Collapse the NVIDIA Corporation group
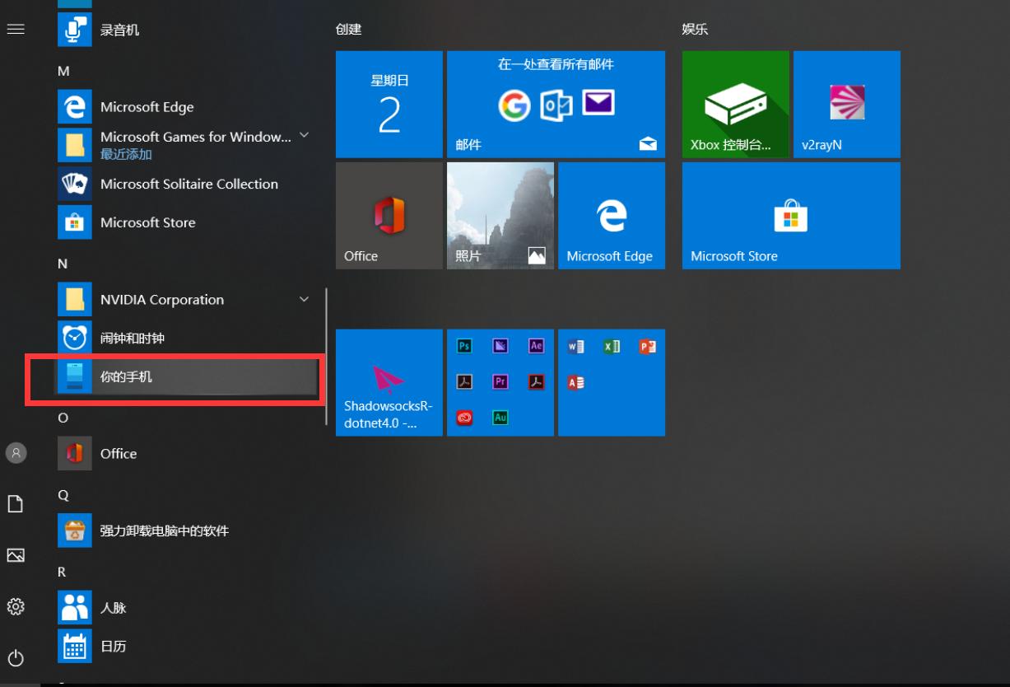Screen dimensions: 1010x687 305,299
